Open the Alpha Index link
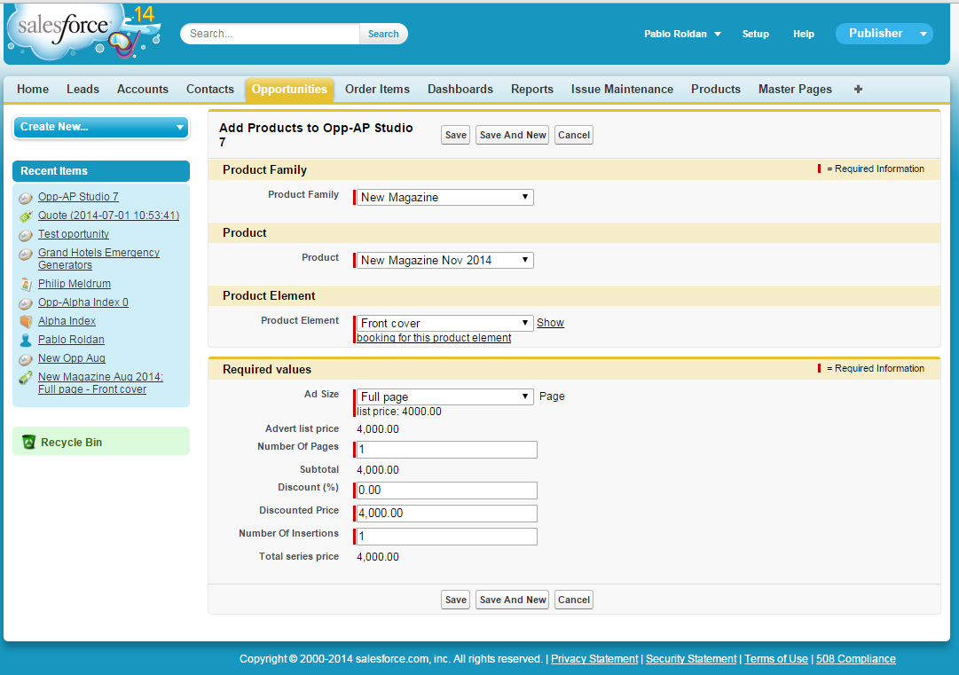 tap(67, 321)
